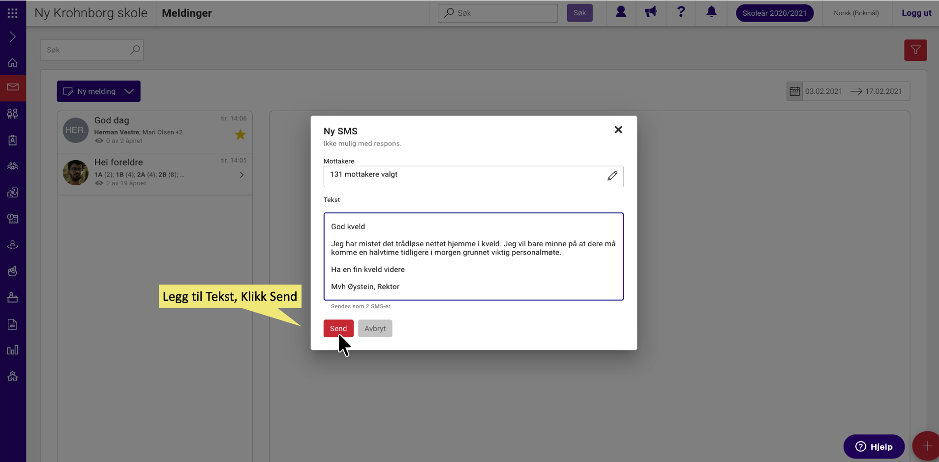Edit recipients with the pencil icon
939x462 pixels.
(x=612, y=175)
